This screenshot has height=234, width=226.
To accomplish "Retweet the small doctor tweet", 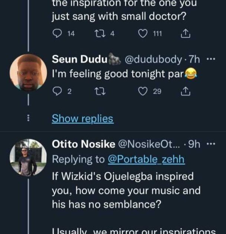I will pyautogui.click(x=99, y=34).
